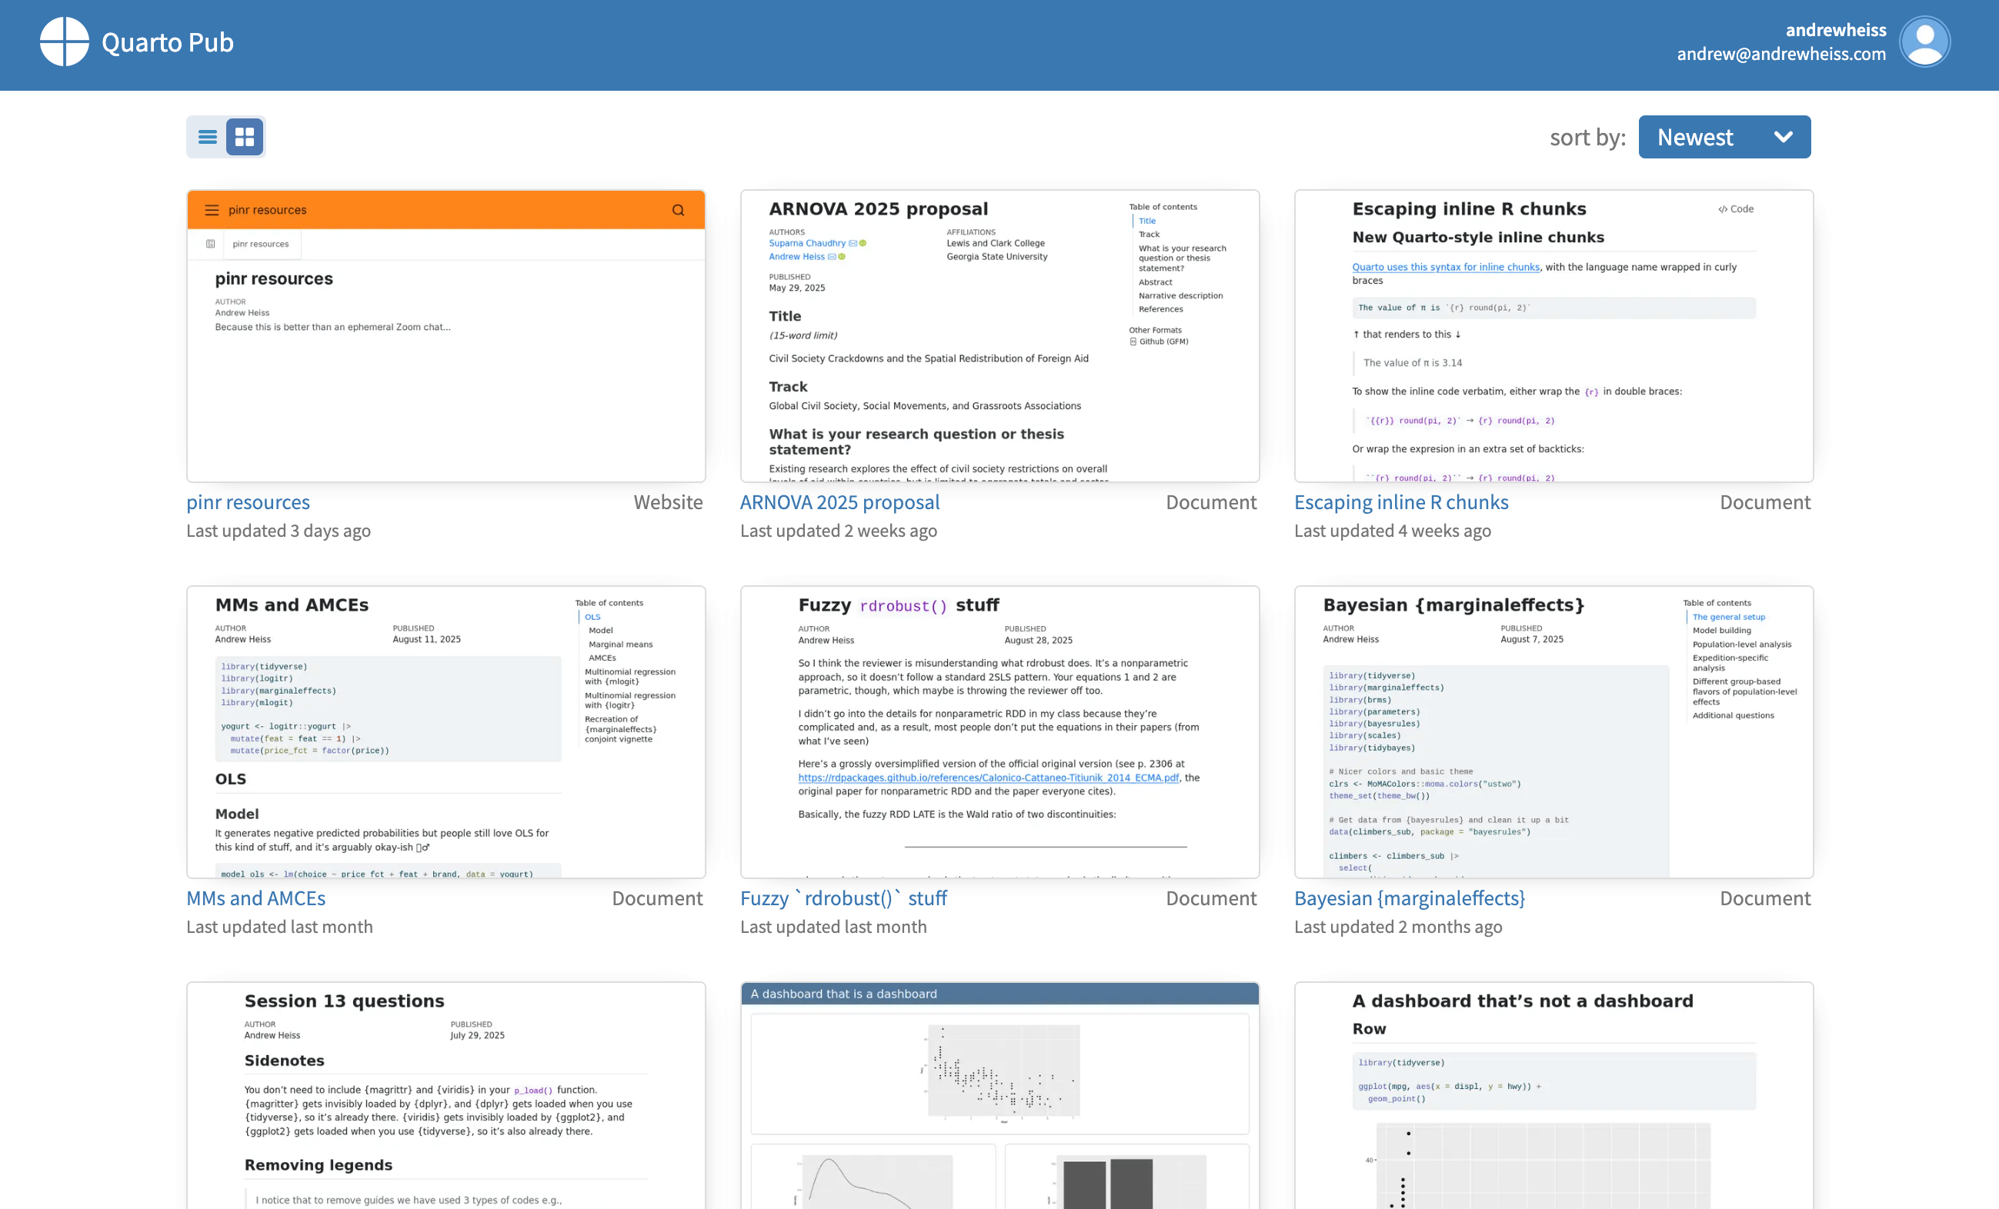Open the MMs and AMCEs link

tap(255, 898)
